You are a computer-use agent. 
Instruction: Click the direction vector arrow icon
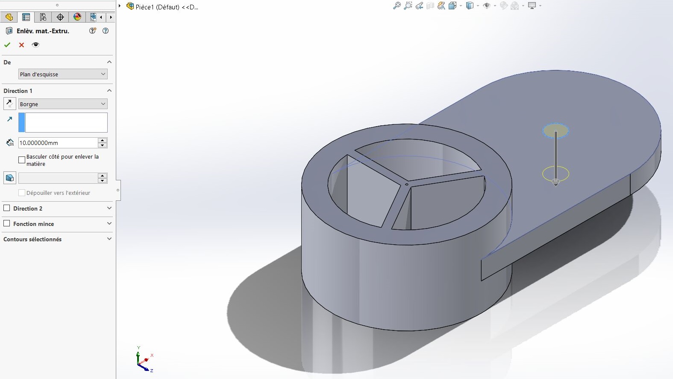(x=9, y=119)
